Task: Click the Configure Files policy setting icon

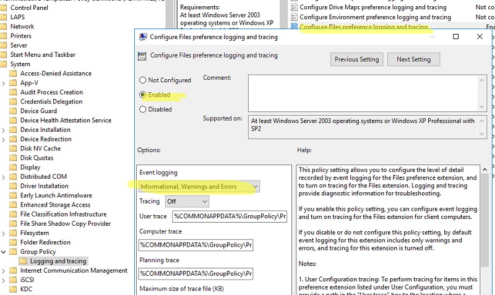Action: coord(294,27)
